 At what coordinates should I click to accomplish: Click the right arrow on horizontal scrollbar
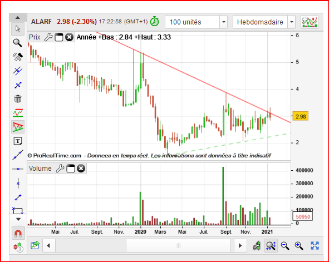tap(240, 245)
